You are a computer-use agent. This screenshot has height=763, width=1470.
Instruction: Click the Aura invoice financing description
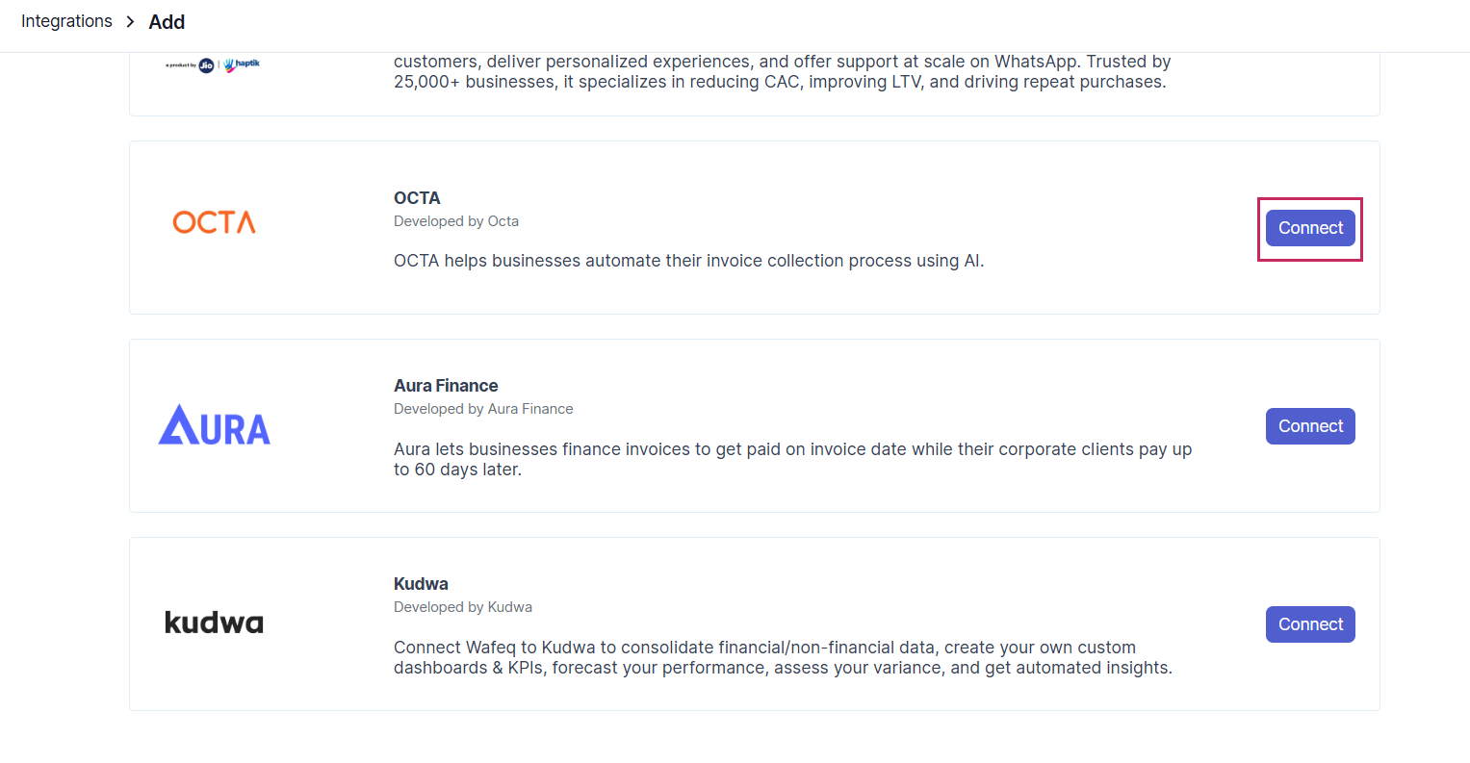(x=792, y=459)
